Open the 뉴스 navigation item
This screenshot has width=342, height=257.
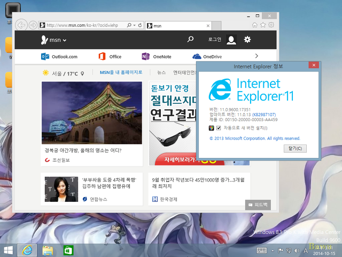point(161,73)
